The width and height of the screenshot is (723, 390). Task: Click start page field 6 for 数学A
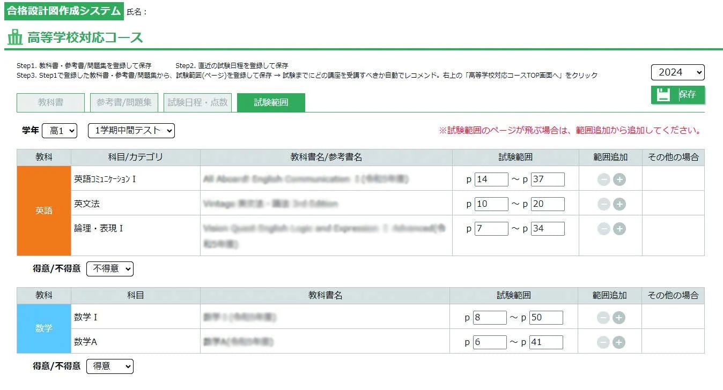(x=490, y=342)
